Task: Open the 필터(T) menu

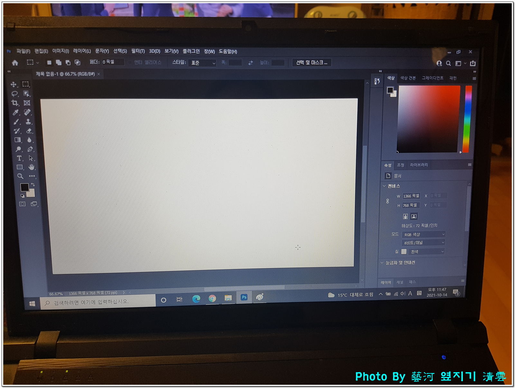Action: (x=138, y=51)
